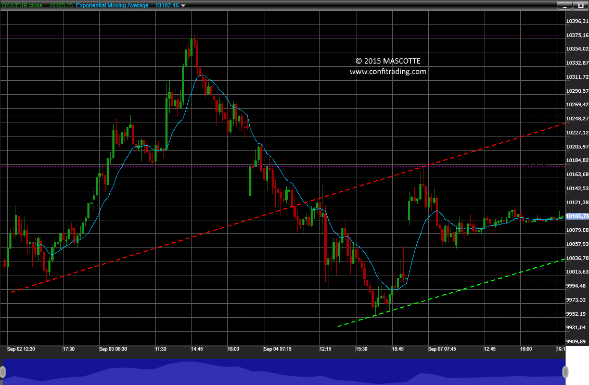Click the 14:45 time axis label
This screenshot has width=589, height=385.
pyautogui.click(x=197, y=349)
